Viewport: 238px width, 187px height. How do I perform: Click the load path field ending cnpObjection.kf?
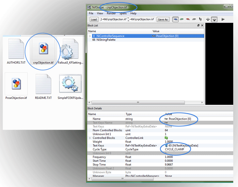[x=113, y=19]
